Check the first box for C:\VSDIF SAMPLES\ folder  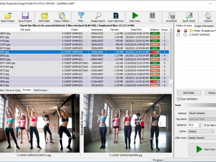click(x=178, y=35)
